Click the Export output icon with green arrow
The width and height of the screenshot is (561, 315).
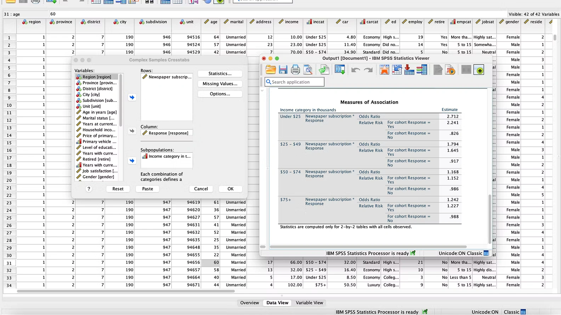click(x=324, y=70)
